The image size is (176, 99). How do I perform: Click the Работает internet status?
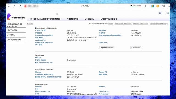point(134,31)
